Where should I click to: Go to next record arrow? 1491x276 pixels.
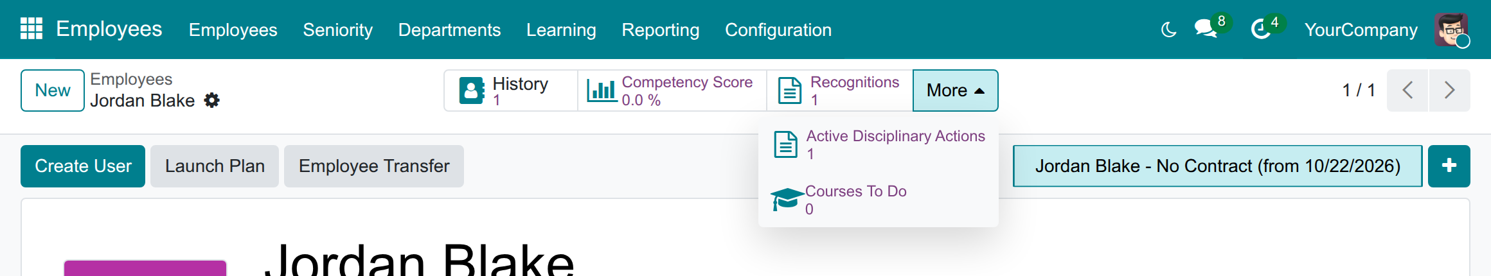click(x=1449, y=91)
